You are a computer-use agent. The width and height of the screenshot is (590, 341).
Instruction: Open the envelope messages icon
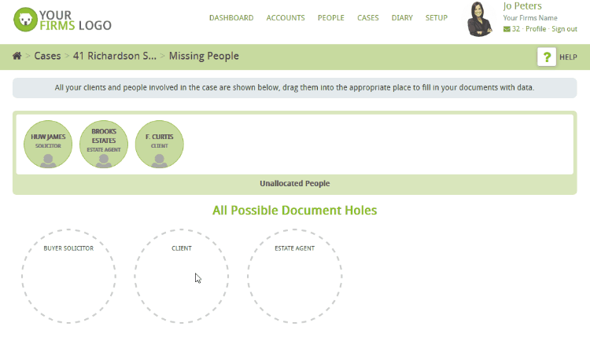click(x=507, y=29)
